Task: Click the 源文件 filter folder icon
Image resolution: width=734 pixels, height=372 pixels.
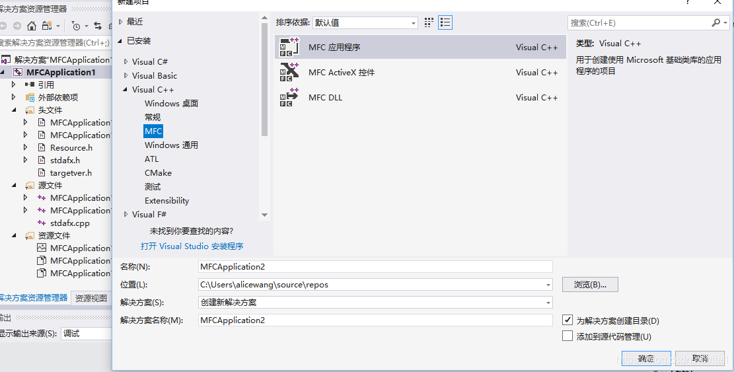Action: 30,185
